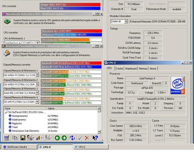The height and width of the screenshot is (159, 194).
Task: Click the Valore column header
Action: tap(72, 108)
